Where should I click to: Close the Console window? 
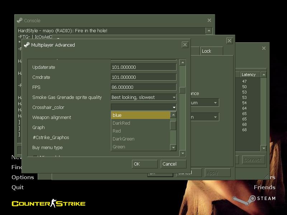tap(209, 20)
